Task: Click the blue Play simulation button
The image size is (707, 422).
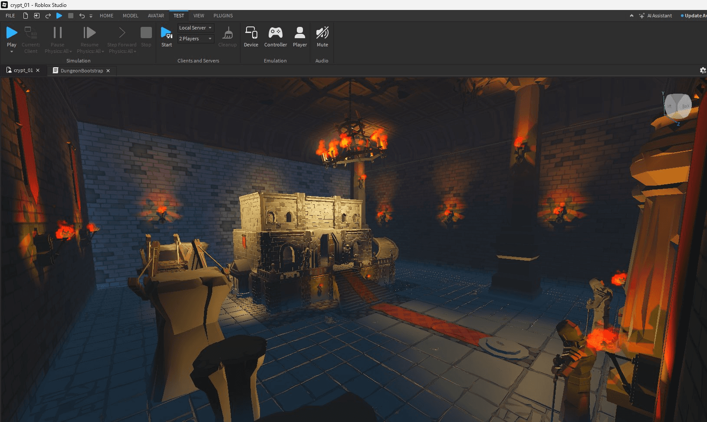Action: pos(12,33)
